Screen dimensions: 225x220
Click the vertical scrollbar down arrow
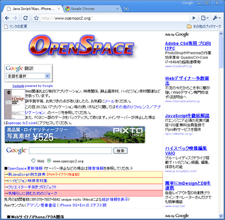coord(221,216)
